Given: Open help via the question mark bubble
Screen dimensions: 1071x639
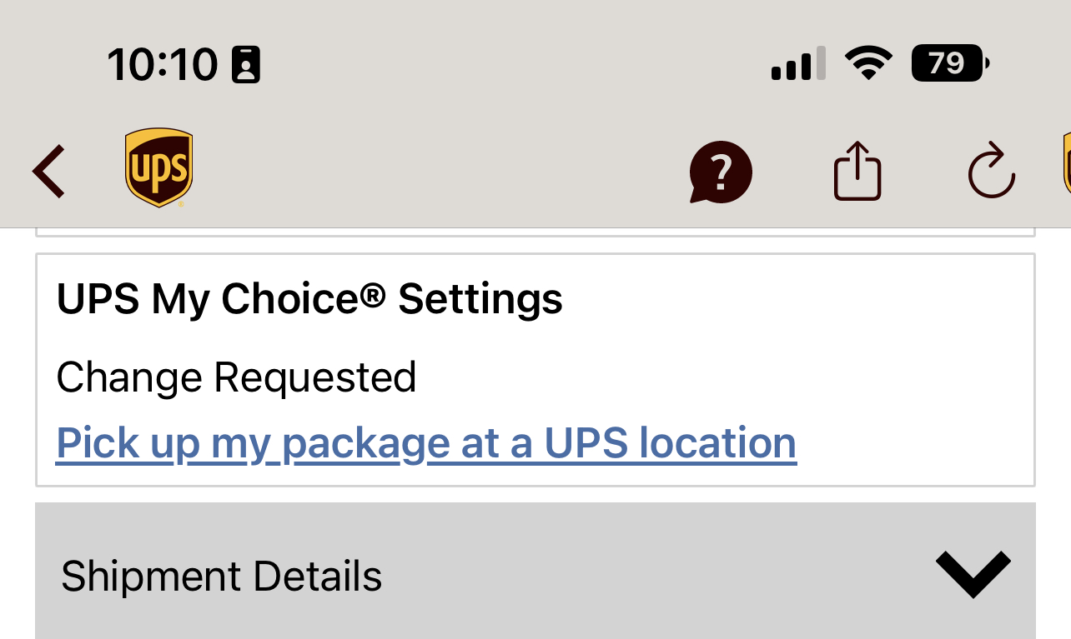Looking at the screenshot, I should click(721, 172).
